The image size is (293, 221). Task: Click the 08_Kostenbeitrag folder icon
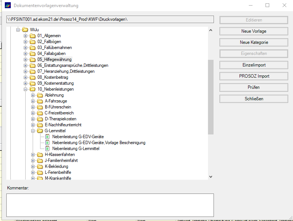(x=33, y=77)
